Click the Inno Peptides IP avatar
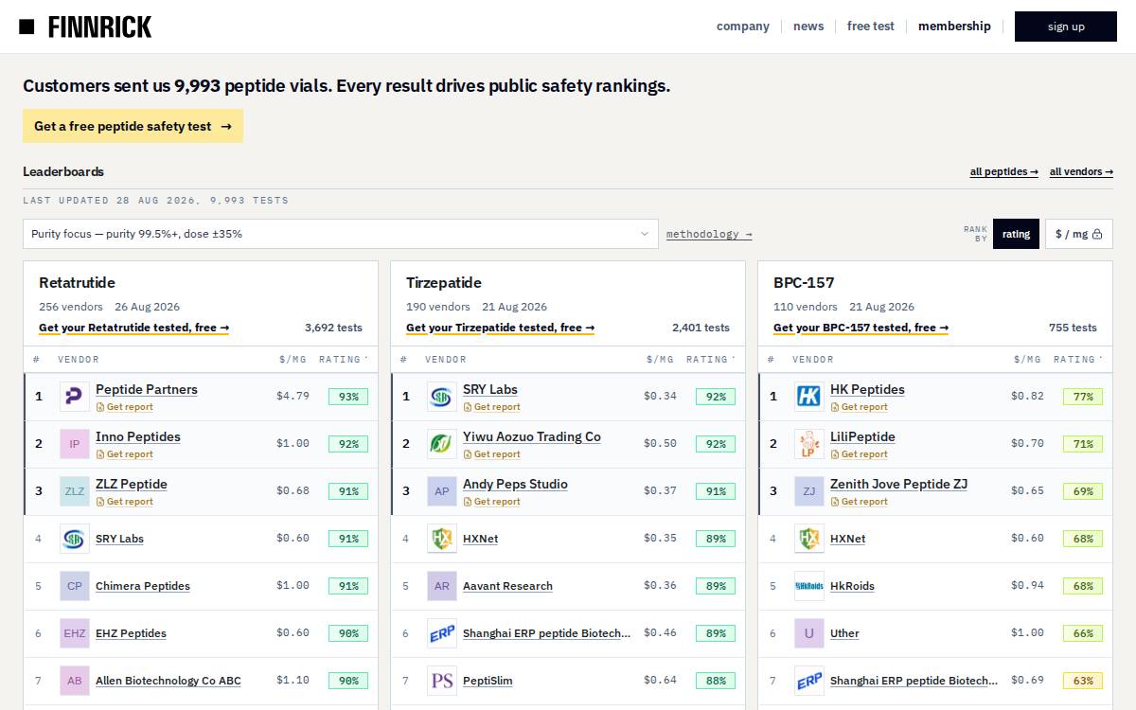Screen dimensions: 1136x710 coord(75,444)
